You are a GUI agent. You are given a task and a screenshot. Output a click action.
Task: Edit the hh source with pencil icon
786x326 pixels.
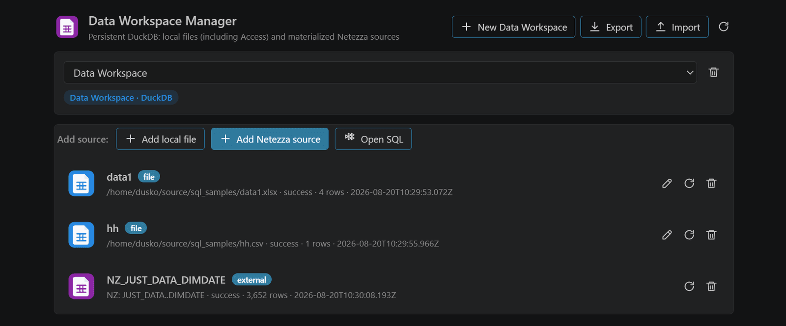667,235
